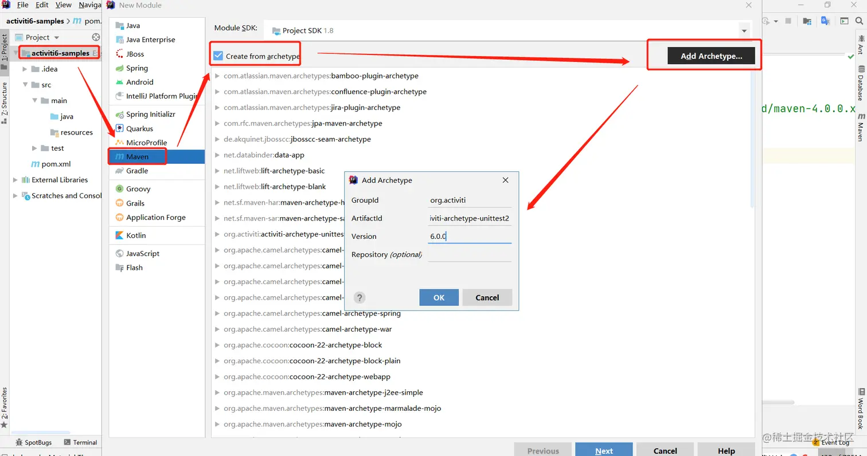The width and height of the screenshot is (867, 456).
Task: Expand the test folder in the project tree
Action: [x=35, y=148]
